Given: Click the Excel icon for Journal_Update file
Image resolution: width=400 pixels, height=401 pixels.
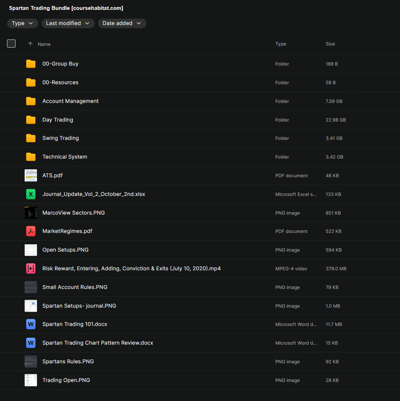Looking at the screenshot, I should (31, 194).
